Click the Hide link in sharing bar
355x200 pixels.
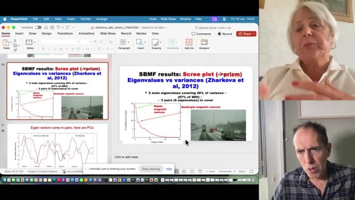[169, 169]
